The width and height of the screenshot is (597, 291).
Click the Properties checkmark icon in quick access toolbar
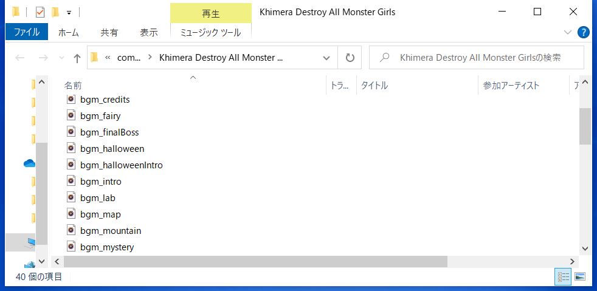tap(40, 13)
